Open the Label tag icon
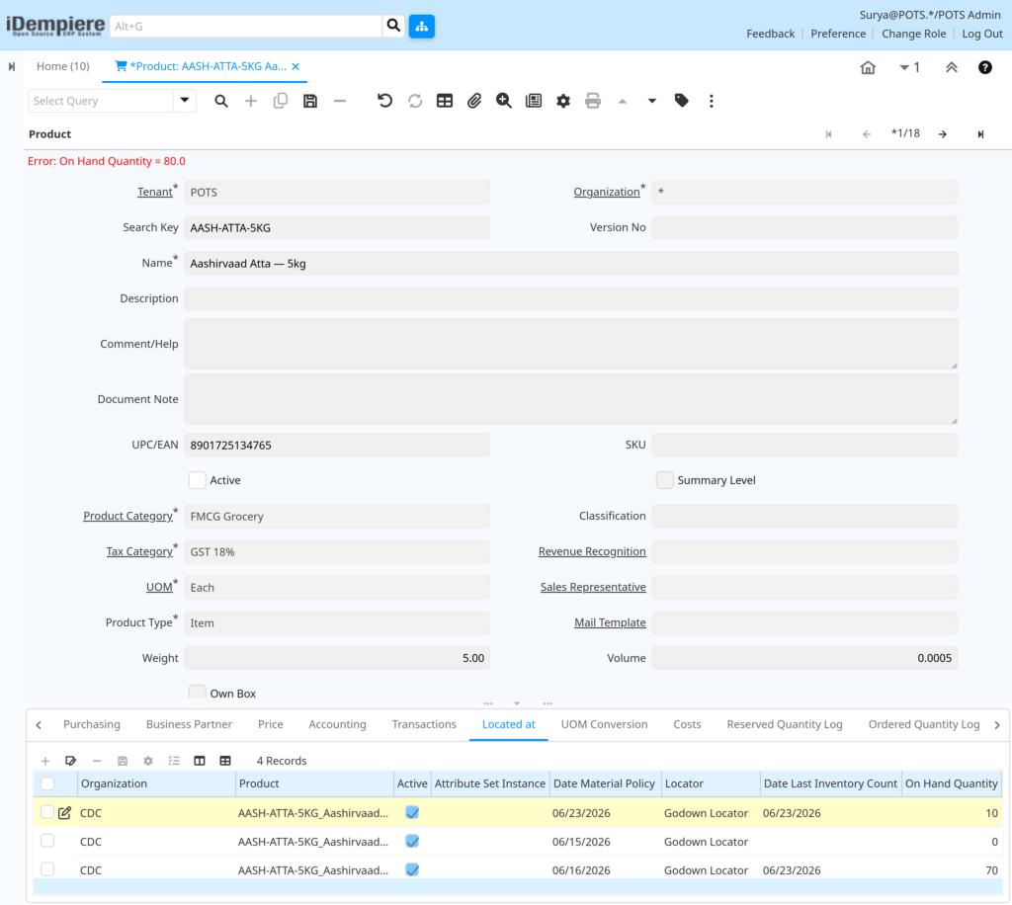Image resolution: width=1012 pixels, height=905 pixels. [682, 101]
